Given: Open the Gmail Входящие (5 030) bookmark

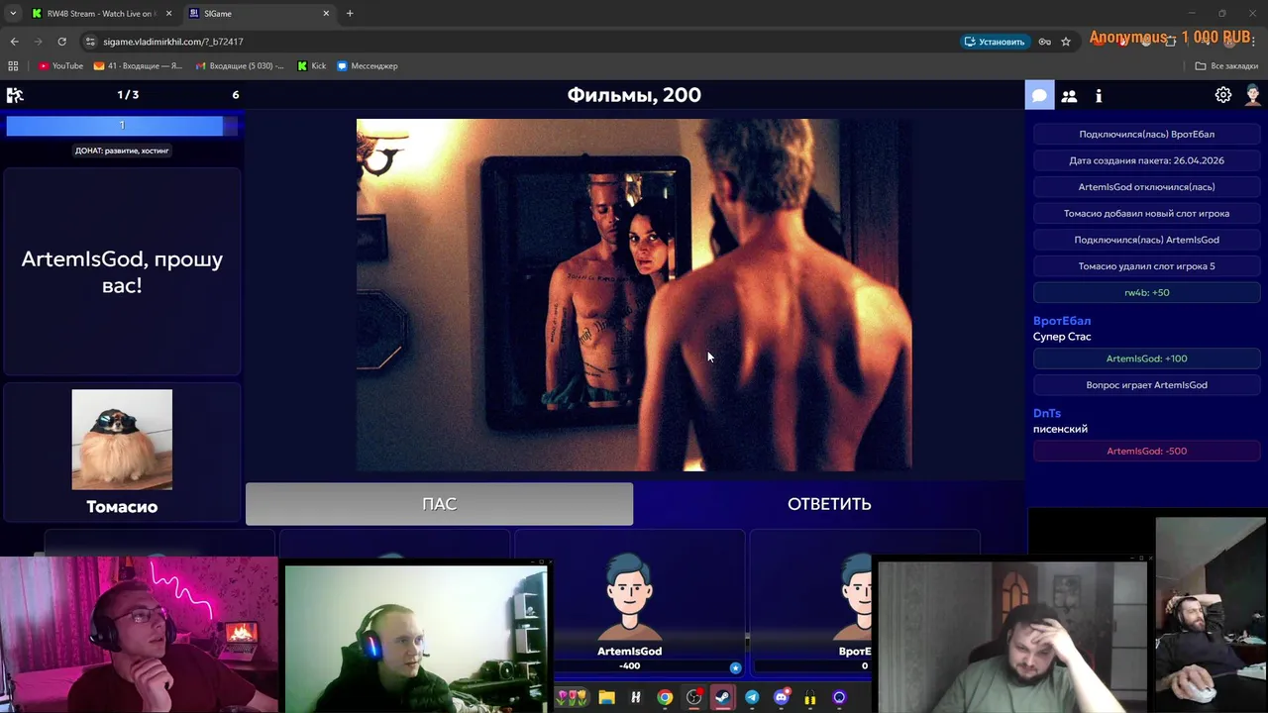Looking at the screenshot, I should (240, 66).
